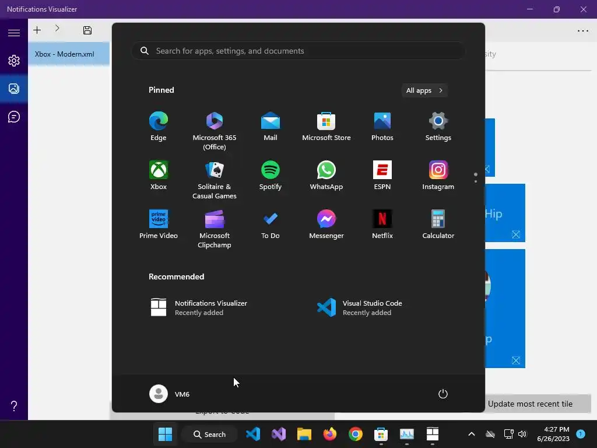This screenshot has height=448, width=597.
Task: Show hidden system tray icons
Action: coord(471,434)
